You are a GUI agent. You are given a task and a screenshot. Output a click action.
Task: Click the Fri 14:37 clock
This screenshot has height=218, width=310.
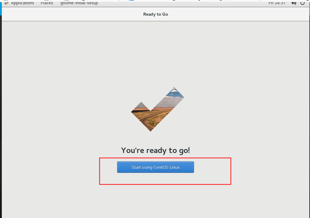point(277,3)
